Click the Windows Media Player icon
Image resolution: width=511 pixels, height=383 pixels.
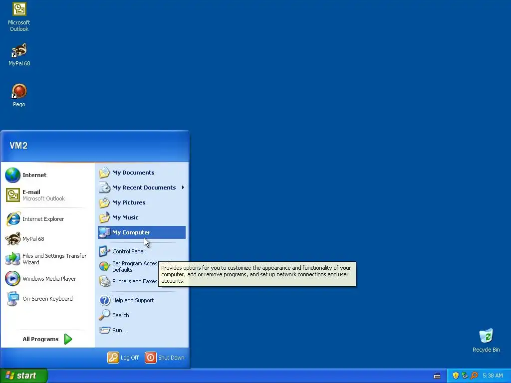coord(12,279)
